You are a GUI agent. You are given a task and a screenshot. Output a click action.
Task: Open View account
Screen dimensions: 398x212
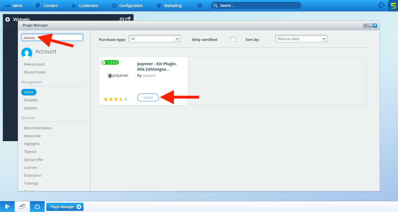click(34, 64)
